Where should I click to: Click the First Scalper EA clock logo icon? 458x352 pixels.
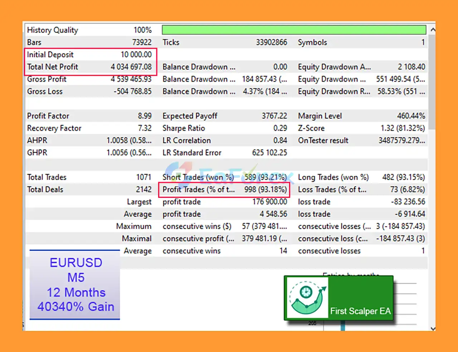[x=307, y=298]
